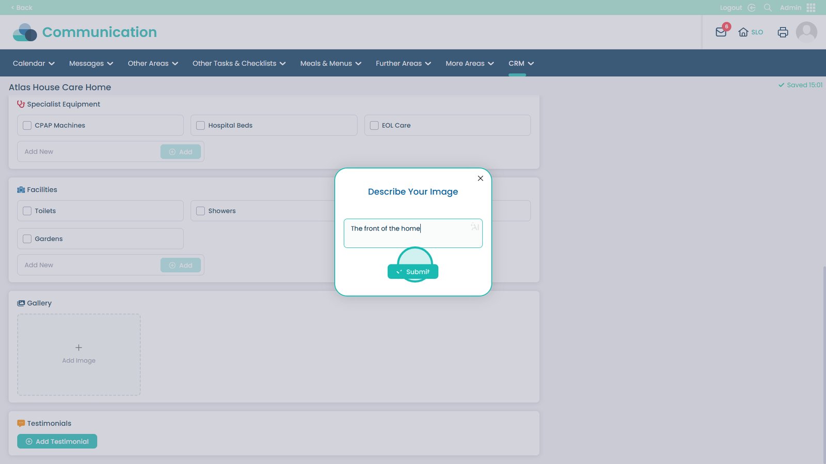Check the Gardens facility option
Screen dimensions: 826x464
click(x=27, y=239)
